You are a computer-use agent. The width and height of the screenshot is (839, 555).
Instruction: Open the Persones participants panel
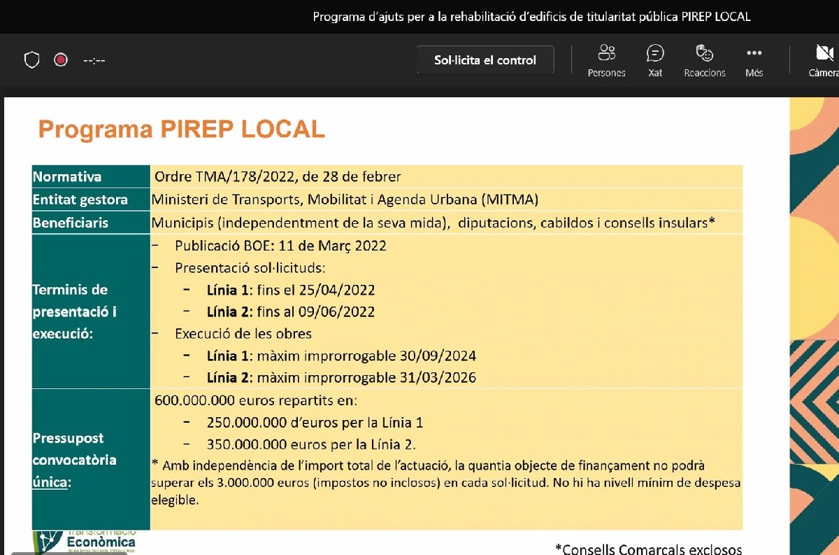[x=606, y=60]
